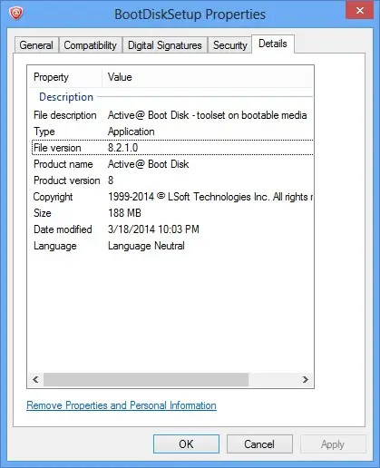Click the Active@ Boot Disk title bar icon
The width and height of the screenshot is (380, 468).
click(x=16, y=14)
